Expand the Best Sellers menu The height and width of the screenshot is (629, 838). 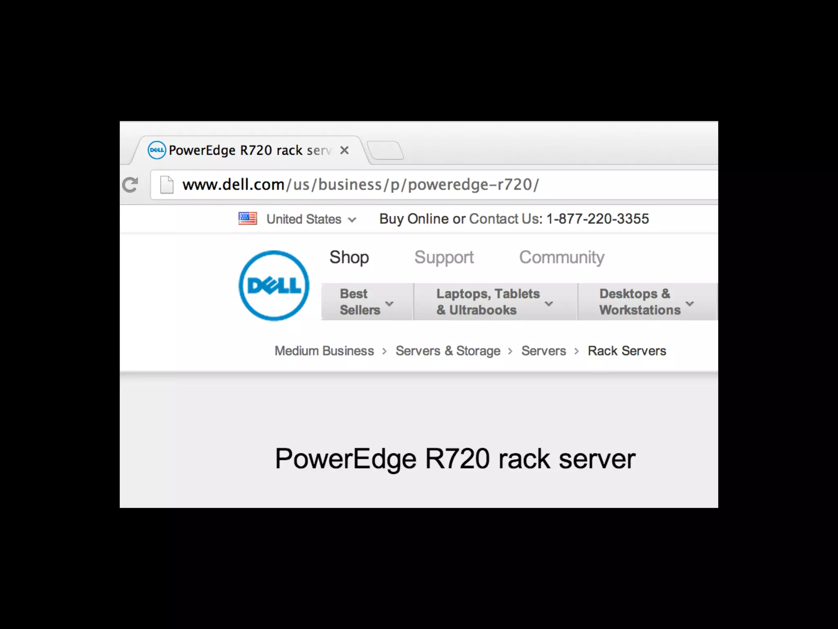(367, 302)
